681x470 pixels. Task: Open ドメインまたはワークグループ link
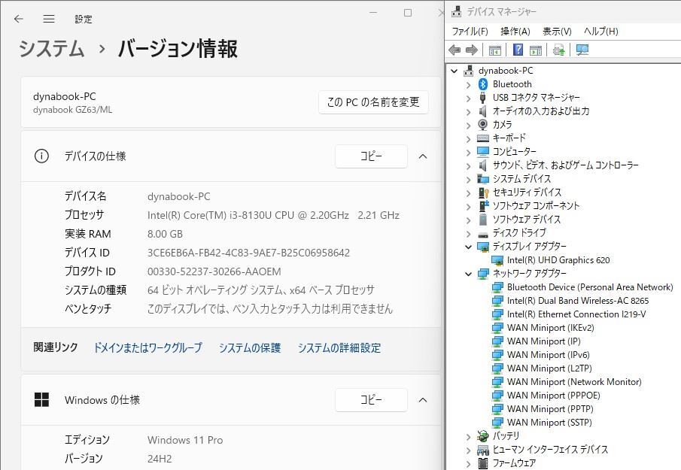148,347
